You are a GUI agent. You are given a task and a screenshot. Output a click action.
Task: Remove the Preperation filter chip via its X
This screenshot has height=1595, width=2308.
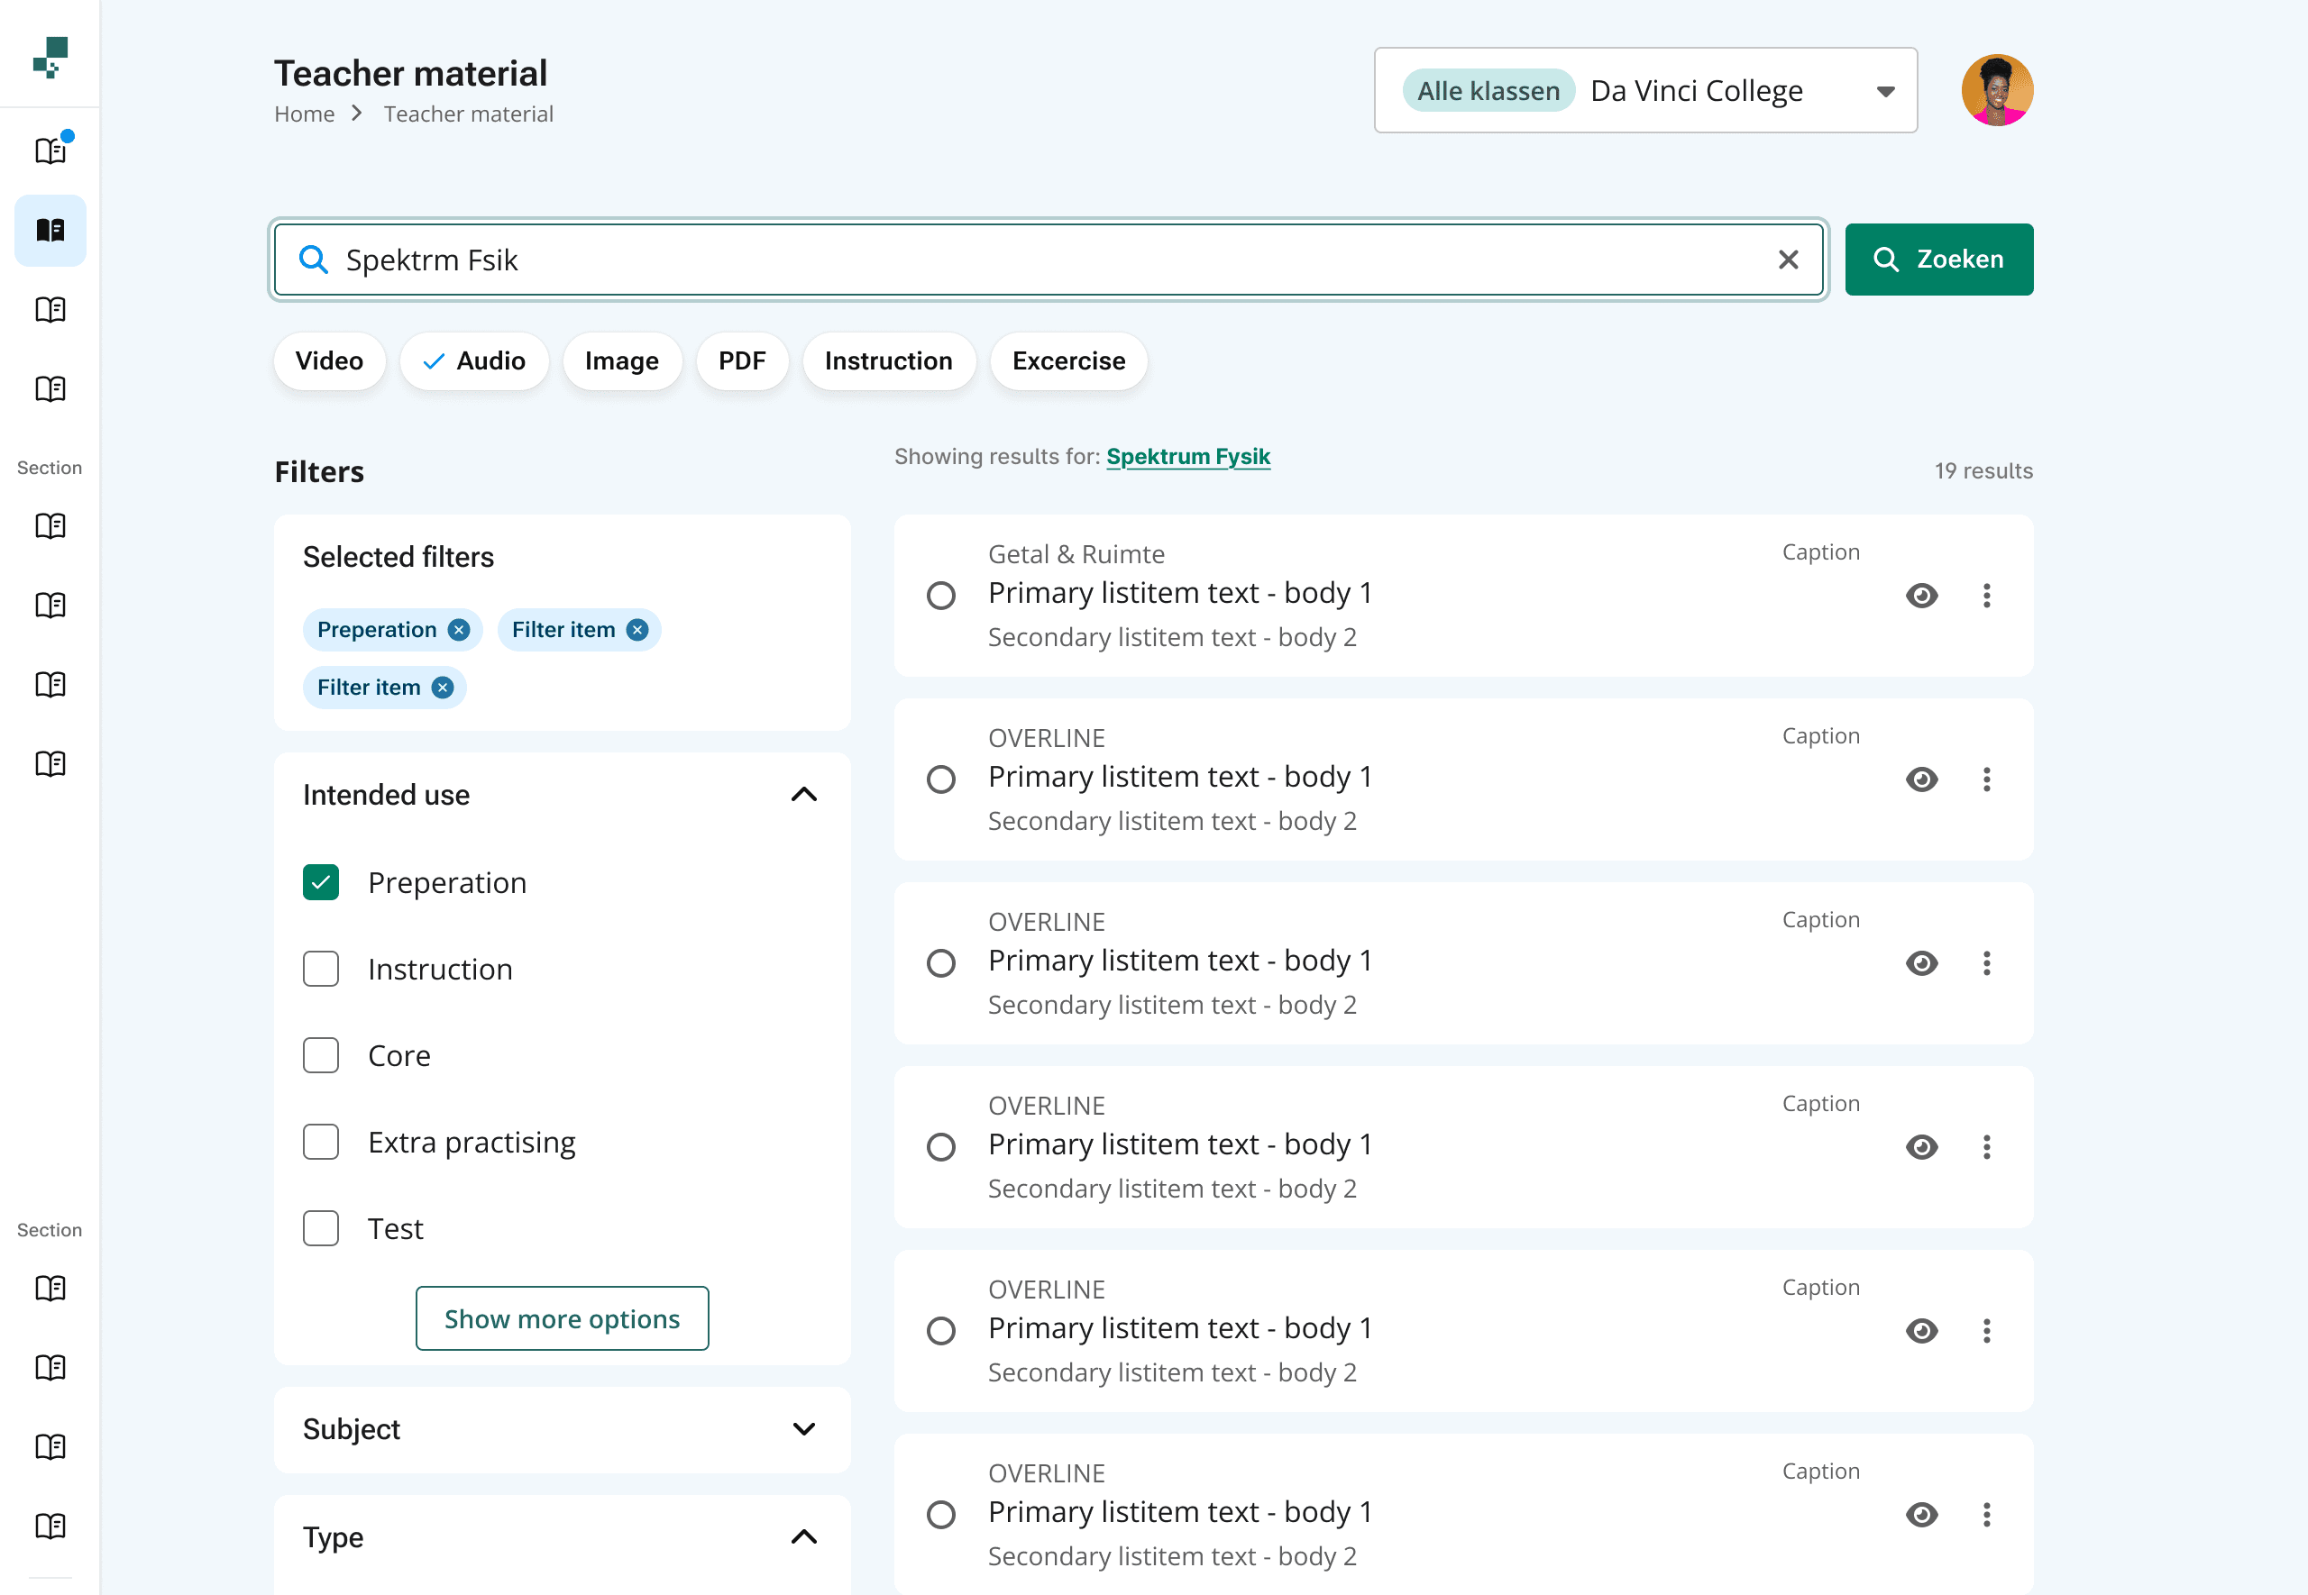(459, 630)
